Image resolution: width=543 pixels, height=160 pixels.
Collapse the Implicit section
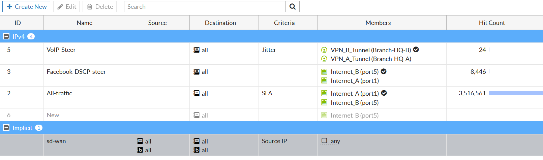pos(6,128)
